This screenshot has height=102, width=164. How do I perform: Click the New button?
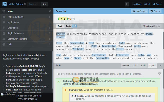[x=44, y=4]
